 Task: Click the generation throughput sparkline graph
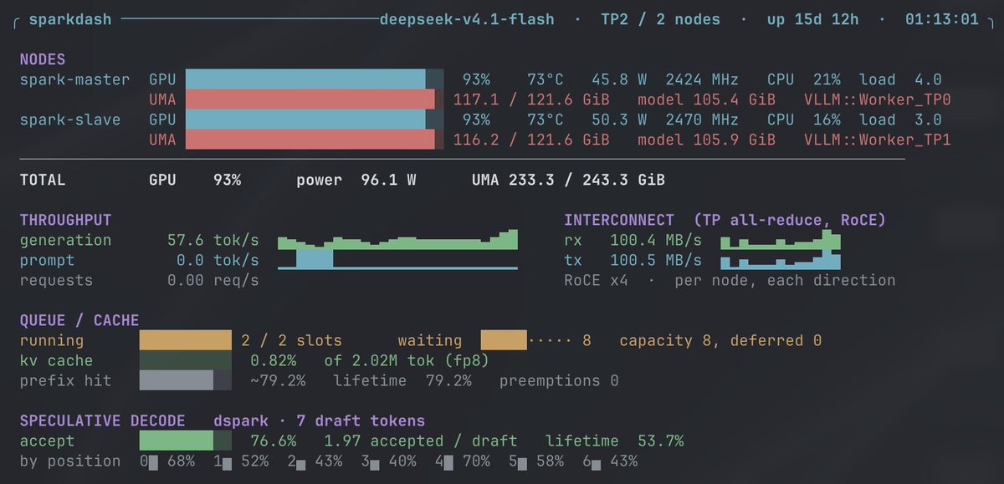[x=397, y=240]
